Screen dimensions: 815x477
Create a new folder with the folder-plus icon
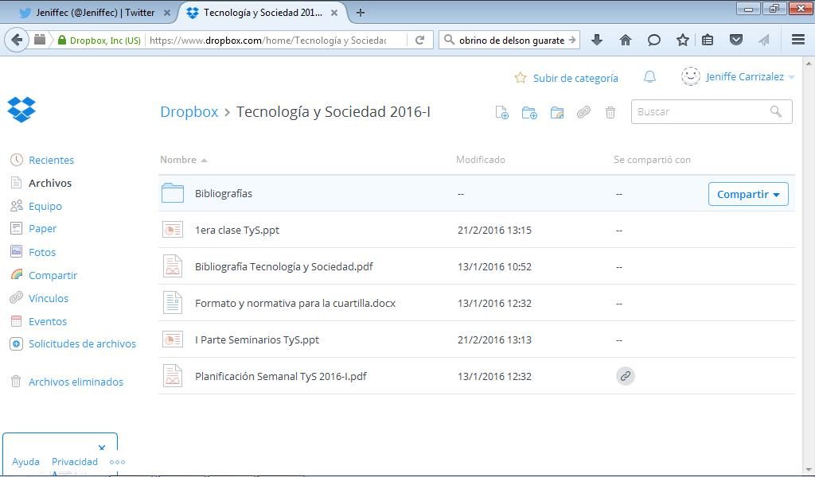pos(529,112)
